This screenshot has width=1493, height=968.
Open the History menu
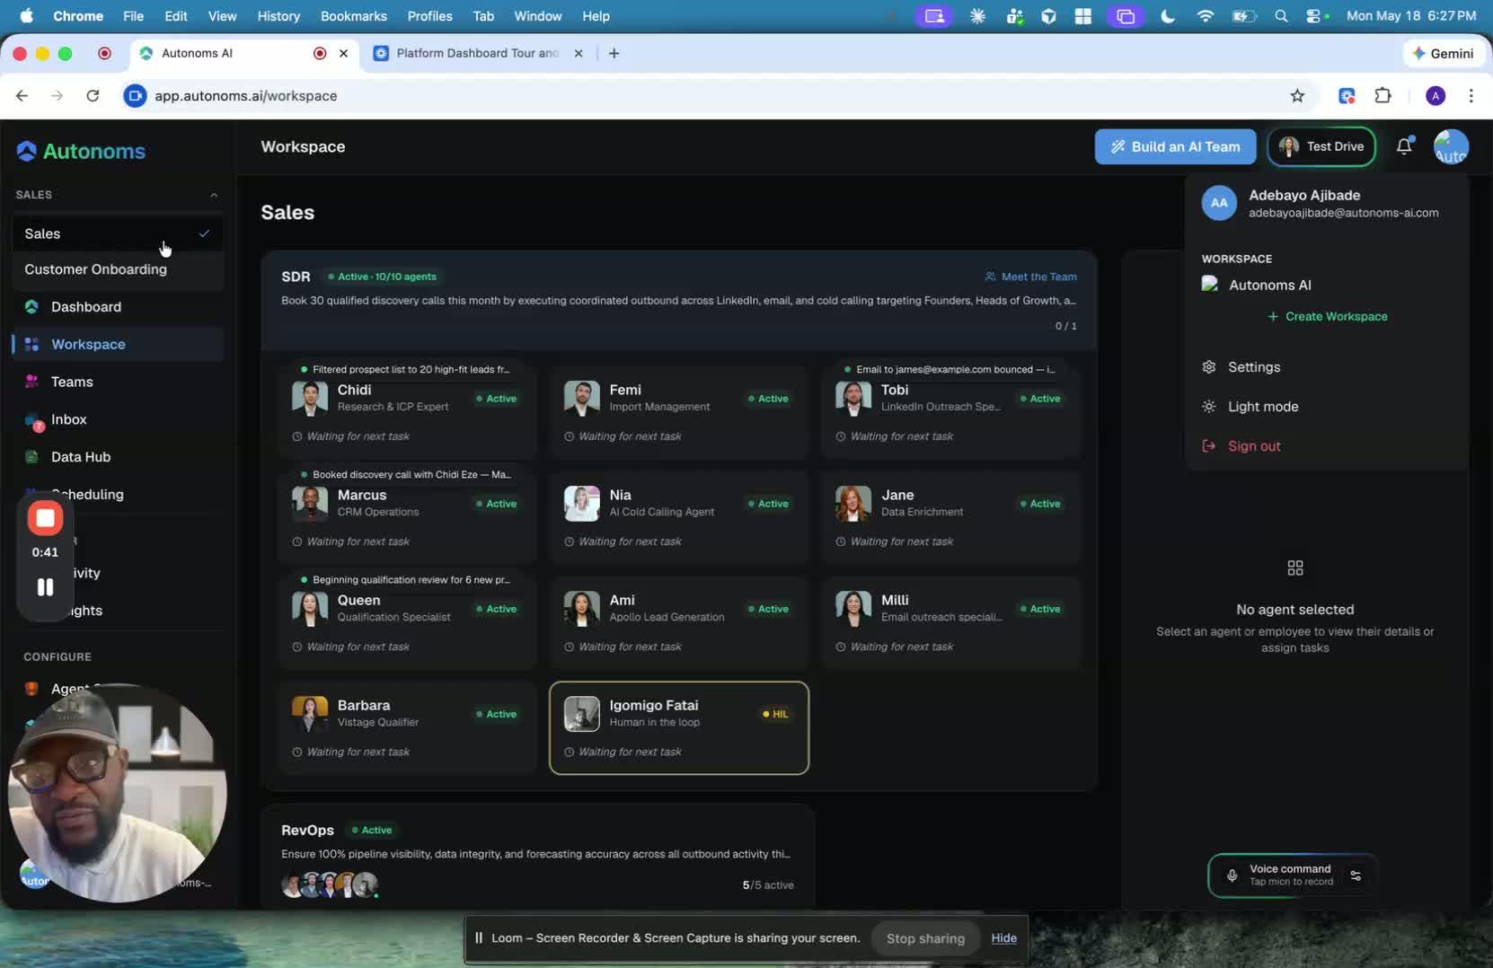click(x=278, y=16)
